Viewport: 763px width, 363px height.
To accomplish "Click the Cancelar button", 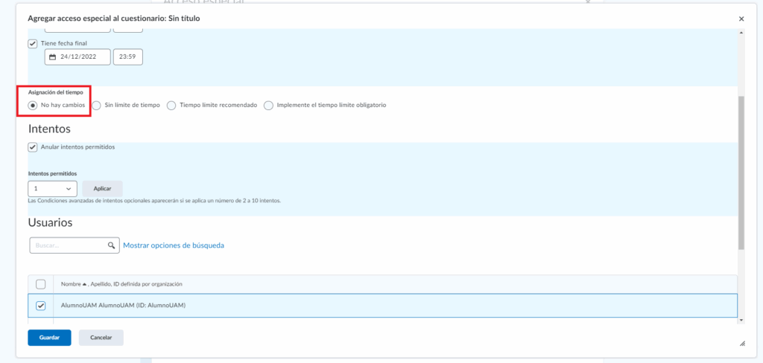I will point(101,338).
